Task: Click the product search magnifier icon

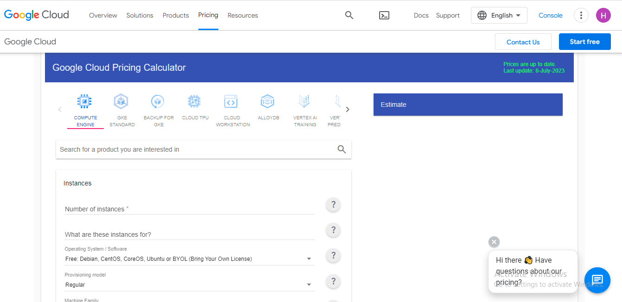Action: pos(342,149)
